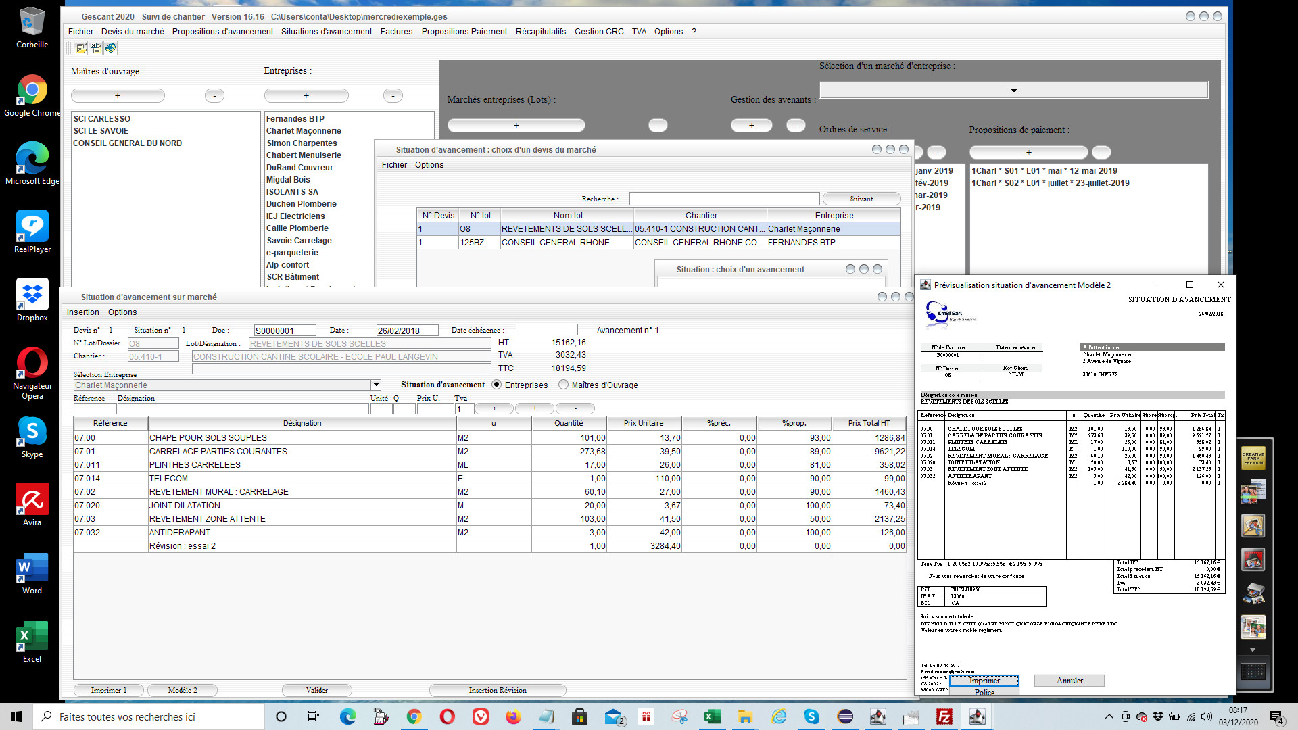Open Microsoft Store from the taskbar
The height and width of the screenshot is (730, 1298).
click(x=579, y=716)
